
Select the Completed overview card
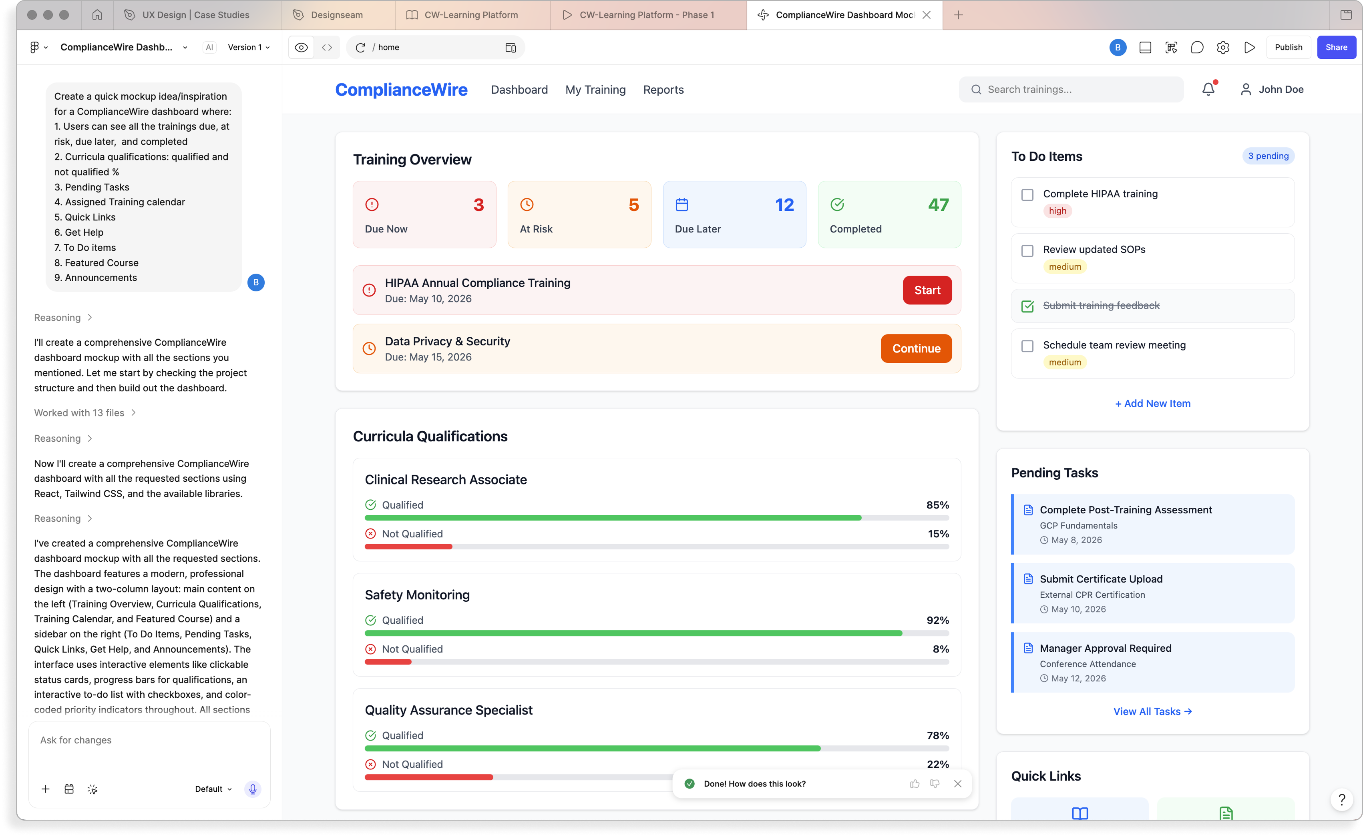[x=889, y=214]
